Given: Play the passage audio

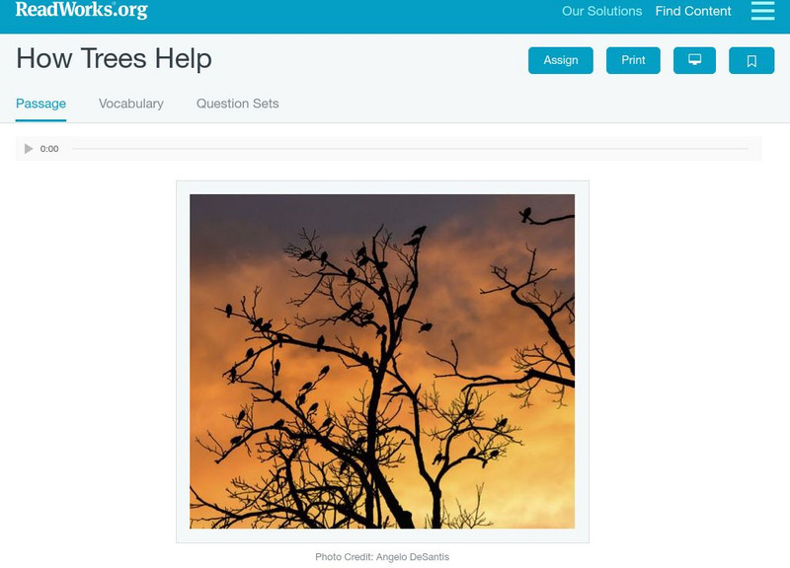Looking at the screenshot, I should click(x=29, y=149).
